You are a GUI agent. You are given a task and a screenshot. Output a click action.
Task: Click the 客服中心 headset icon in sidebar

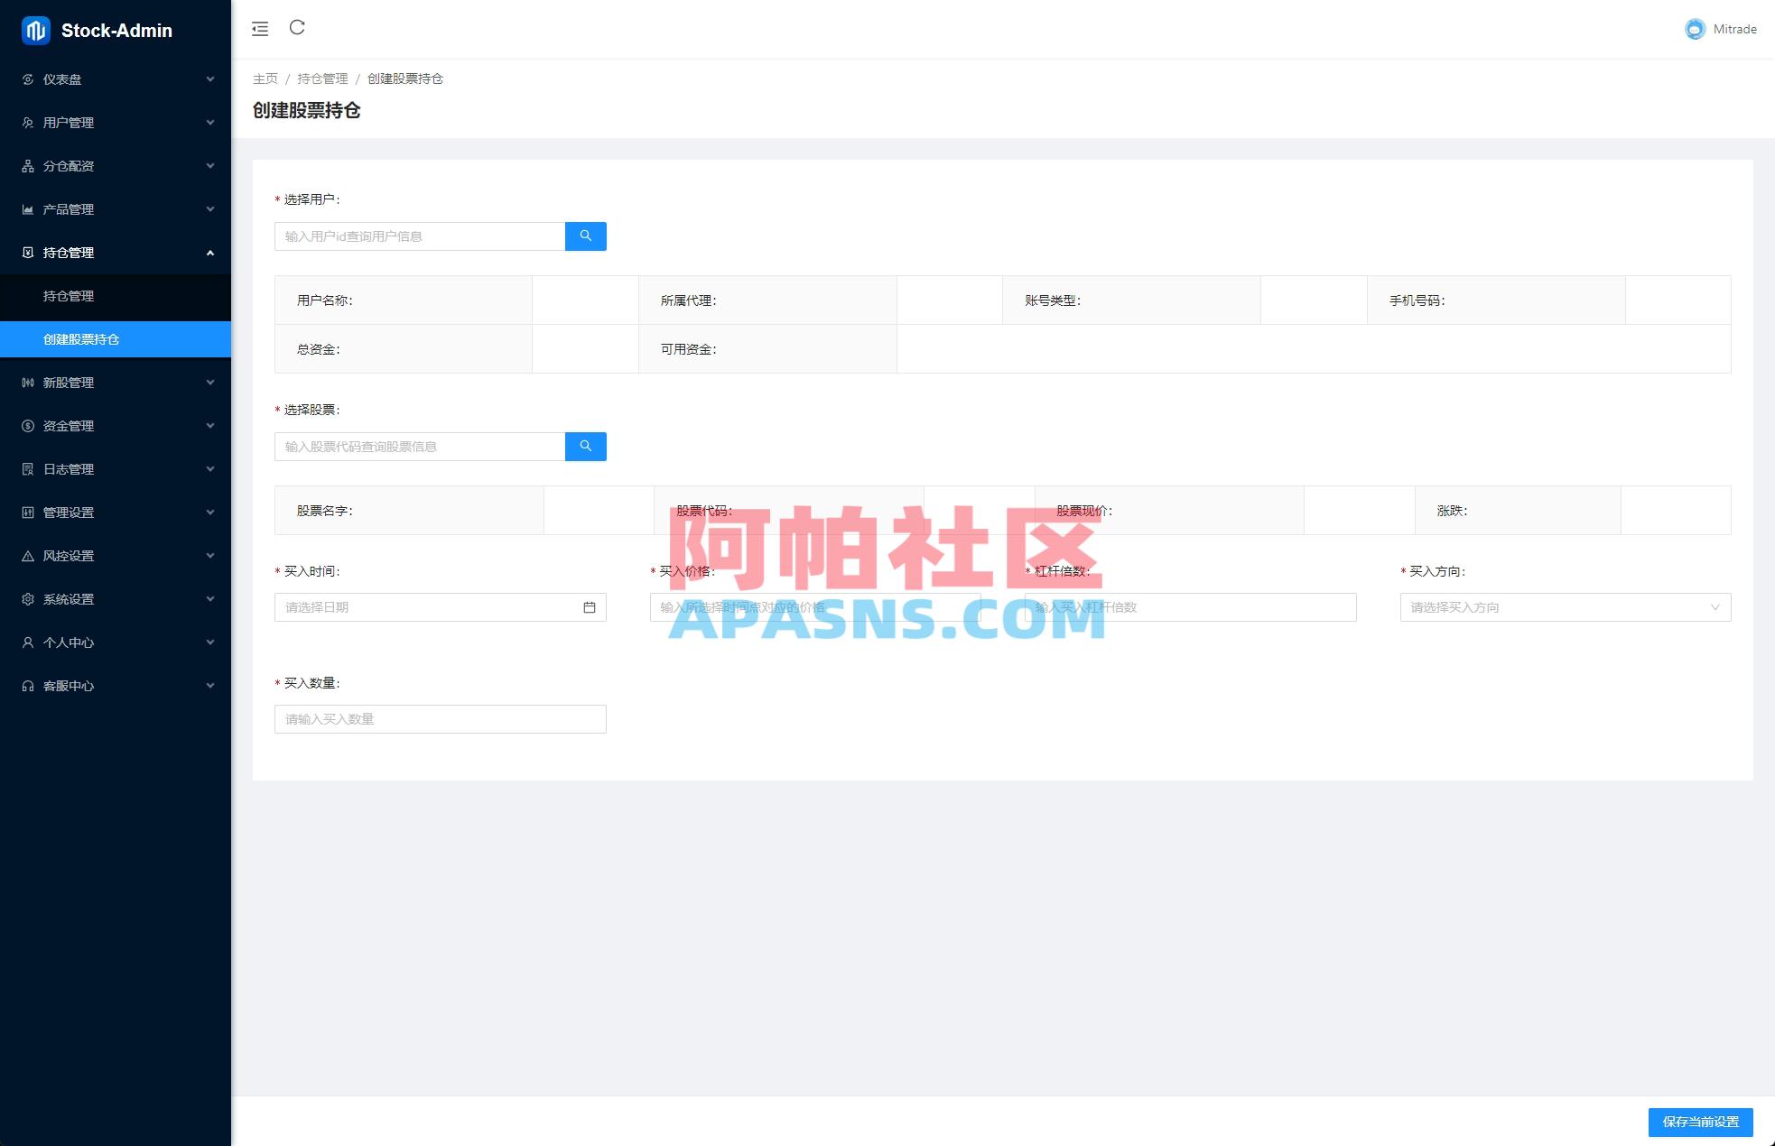[27, 685]
